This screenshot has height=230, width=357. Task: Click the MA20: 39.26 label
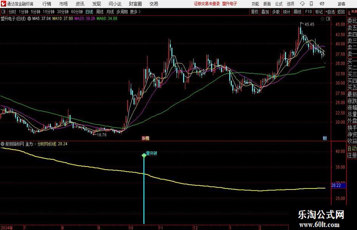point(85,19)
